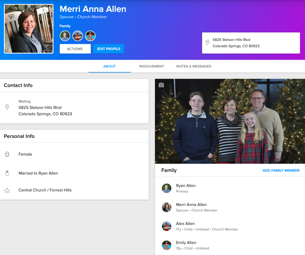This screenshot has width=305, height=255.
Task: Click the first family thumbnail under Family in header
Action: coord(65,36)
